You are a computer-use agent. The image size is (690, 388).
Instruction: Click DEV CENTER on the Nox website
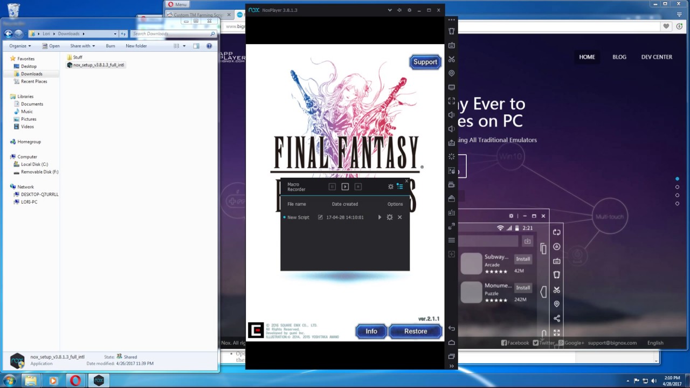657,57
